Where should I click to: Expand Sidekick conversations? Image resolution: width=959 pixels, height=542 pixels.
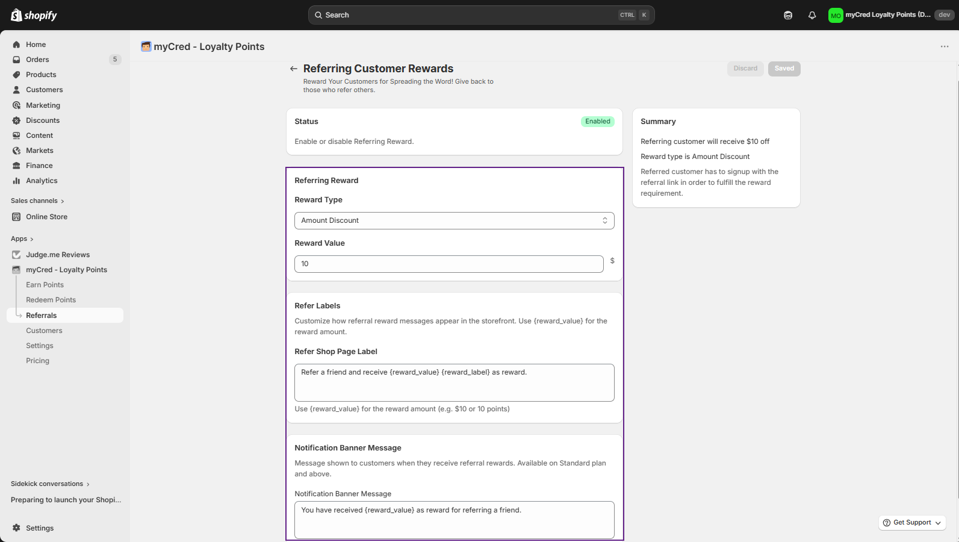[50, 484]
